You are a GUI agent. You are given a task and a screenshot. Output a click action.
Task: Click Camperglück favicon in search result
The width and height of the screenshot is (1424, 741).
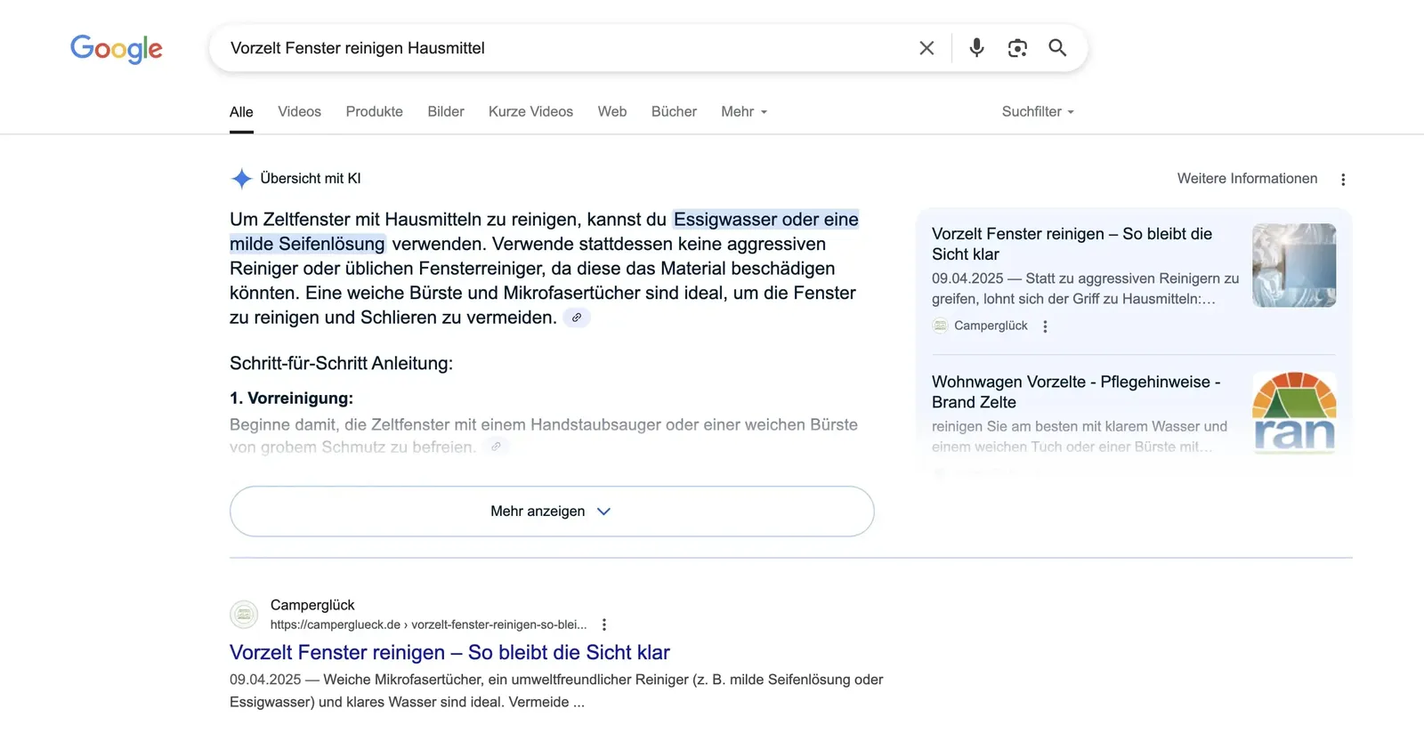244,614
